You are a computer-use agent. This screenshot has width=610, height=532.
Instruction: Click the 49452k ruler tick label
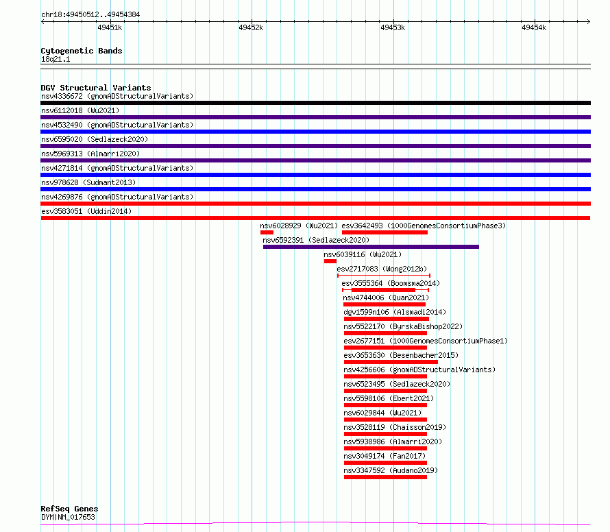[251, 27]
